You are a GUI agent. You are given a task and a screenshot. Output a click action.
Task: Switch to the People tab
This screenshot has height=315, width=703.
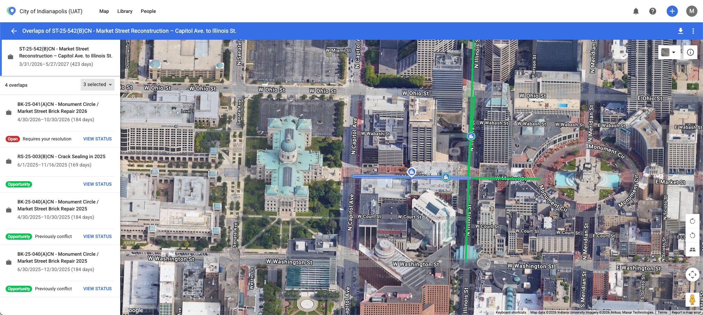point(148,11)
